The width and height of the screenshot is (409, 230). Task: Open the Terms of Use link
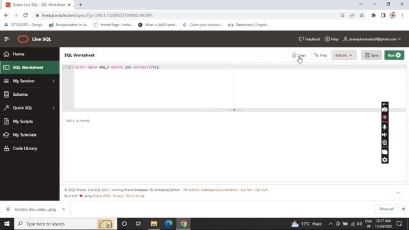[x=135, y=196]
